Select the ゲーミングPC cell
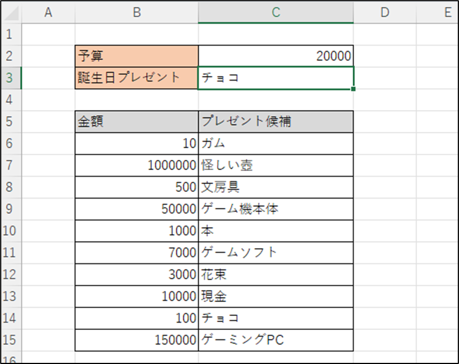Viewport: 459px width, 364px height. point(276,340)
